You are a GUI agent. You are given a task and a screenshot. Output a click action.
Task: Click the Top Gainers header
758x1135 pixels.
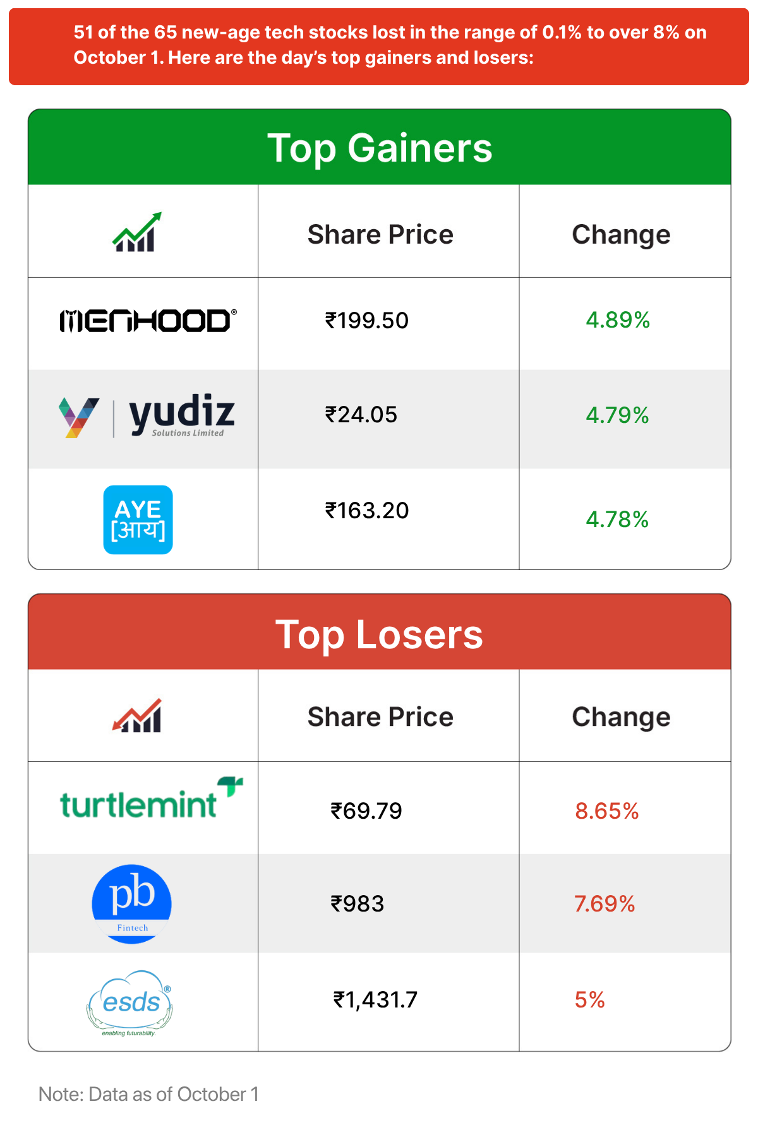pos(380,148)
